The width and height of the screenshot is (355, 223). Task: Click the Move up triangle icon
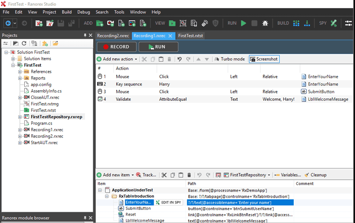click(199, 59)
